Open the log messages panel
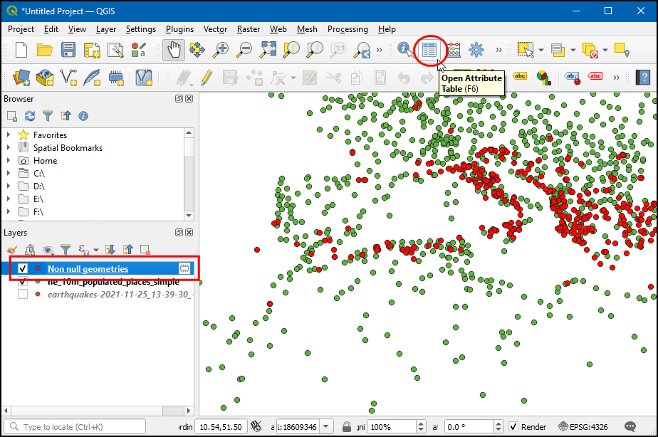This screenshot has width=658, height=437. (x=630, y=426)
